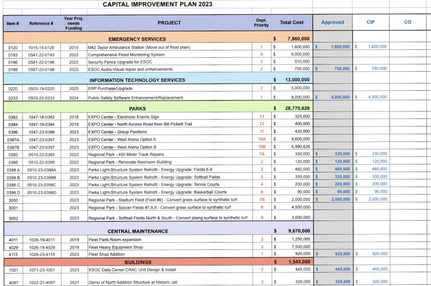Image resolution: width=431 pixels, height=286 pixels.
Task: Click 'Regional Park - Renovate Restroom Building' cell
Action: tap(169, 162)
